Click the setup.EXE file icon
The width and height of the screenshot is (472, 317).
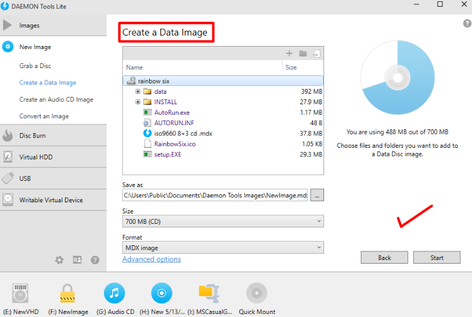click(x=147, y=155)
